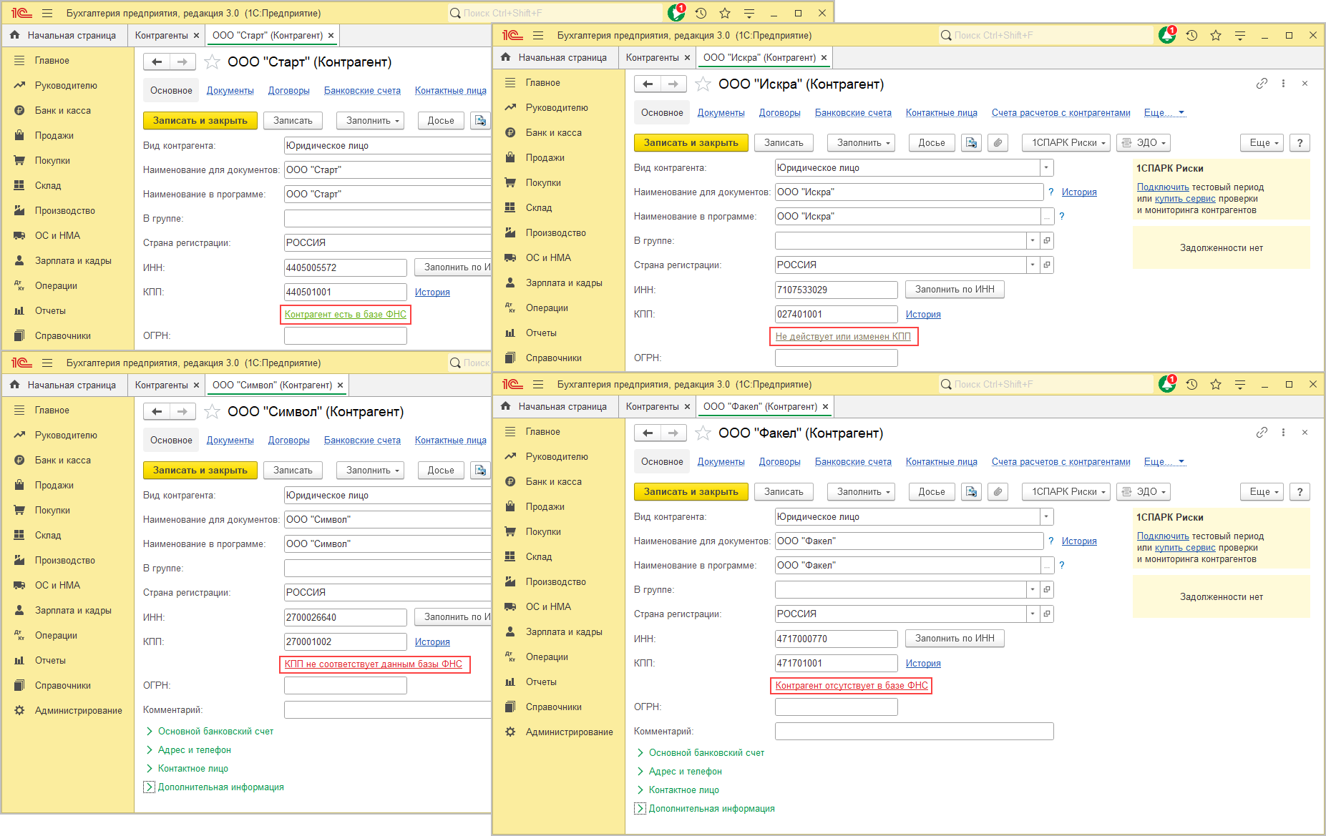Click link КПП не соответствует данным базы ФНС
Image resolution: width=1326 pixels, height=836 pixels.
pyautogui.click(x=374, y=664)
